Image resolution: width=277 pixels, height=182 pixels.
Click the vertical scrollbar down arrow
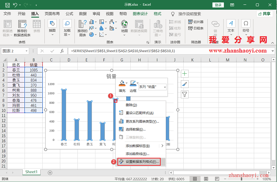point(273,167)
